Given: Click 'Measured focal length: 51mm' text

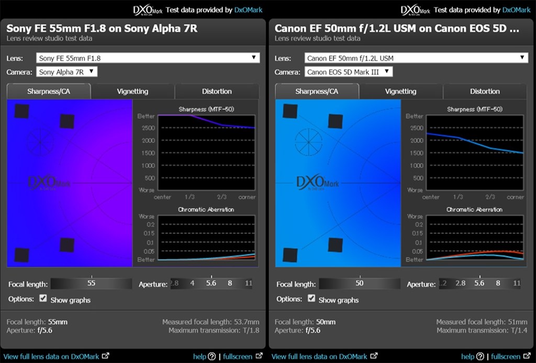Looking at the screenshot, I should pyautogui.click(x=482, y=322).
